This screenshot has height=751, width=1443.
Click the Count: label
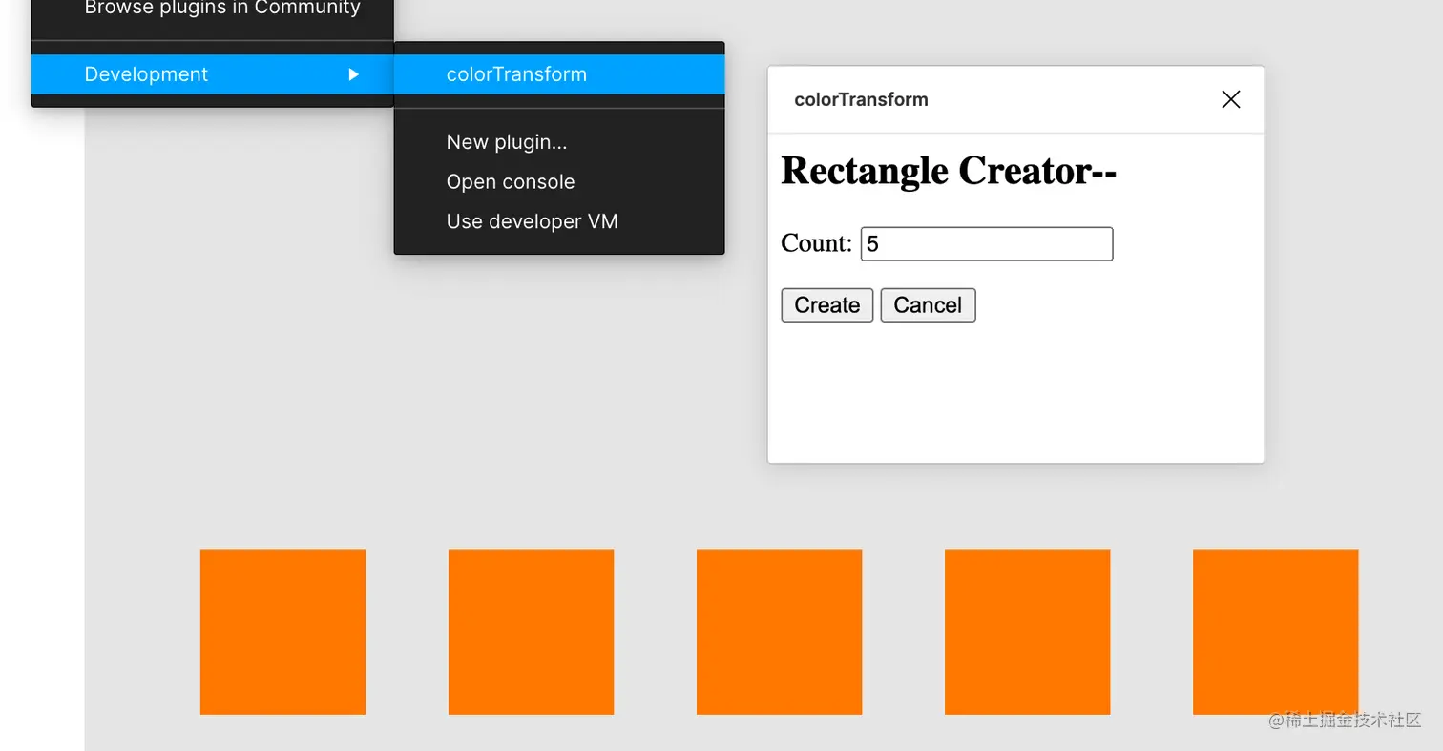coord(816,243)
